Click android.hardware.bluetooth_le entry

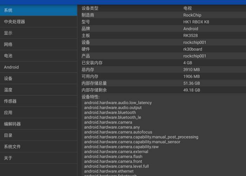pyautogui.click(x=113, y=117)
